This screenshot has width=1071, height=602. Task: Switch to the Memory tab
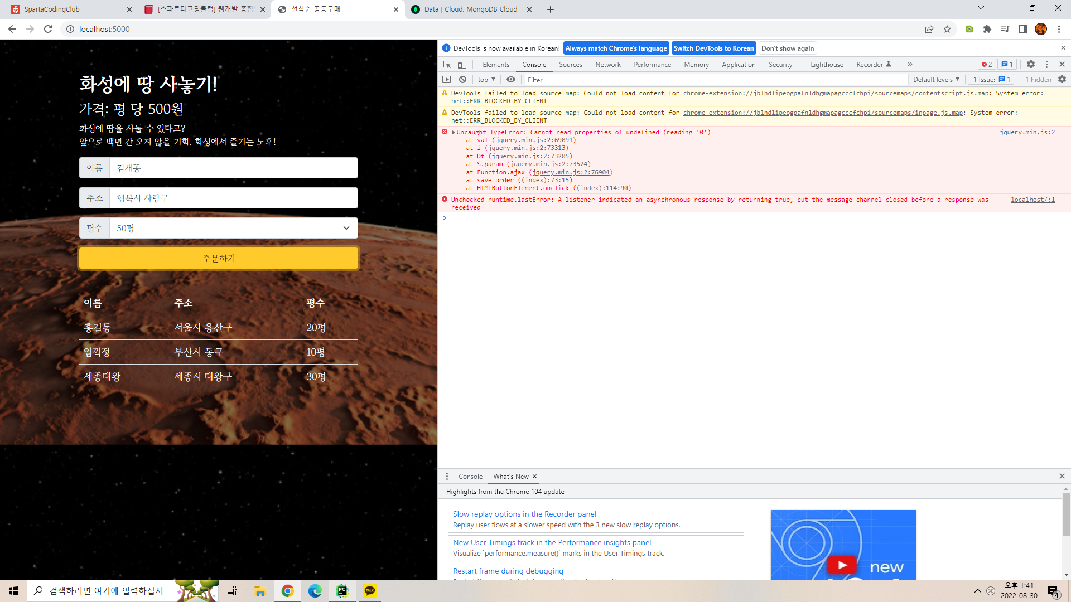[x=697, y=65]
